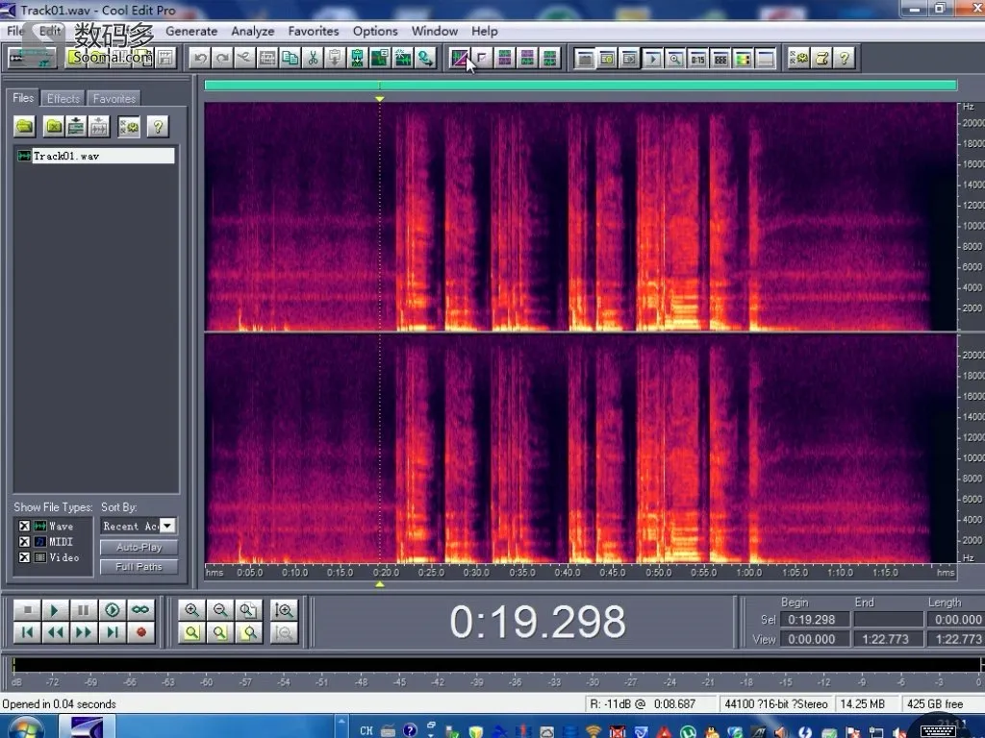985x738 pixels.
Task: Click the Auto-Play button
Action: pos(139,547)
